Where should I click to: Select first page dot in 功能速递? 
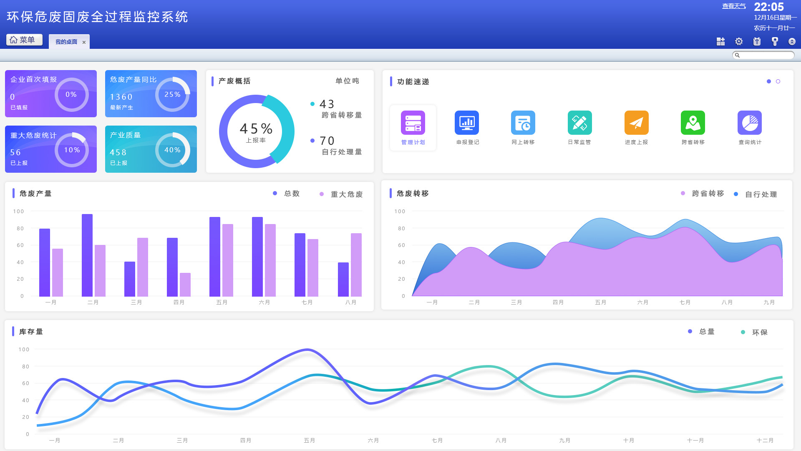click(769, 81)
